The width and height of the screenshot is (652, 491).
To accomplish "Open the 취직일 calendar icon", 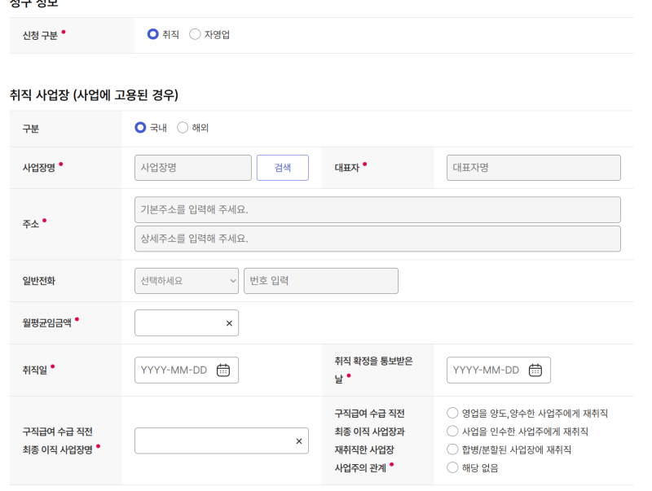I will pos(223,370).
